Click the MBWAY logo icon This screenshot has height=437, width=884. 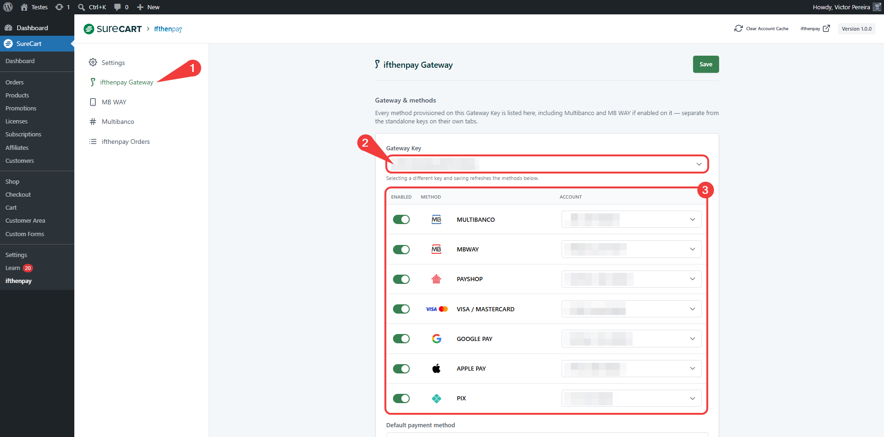(436, 249)
